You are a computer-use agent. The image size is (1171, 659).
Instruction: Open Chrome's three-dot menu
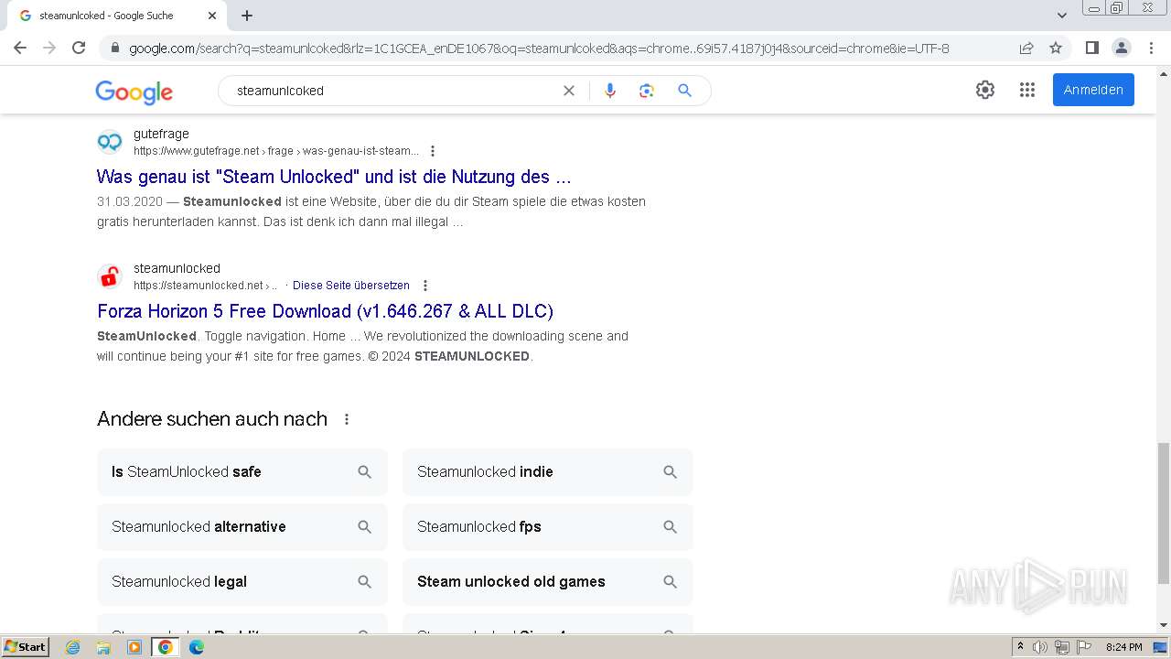(x=1151, y=48)
